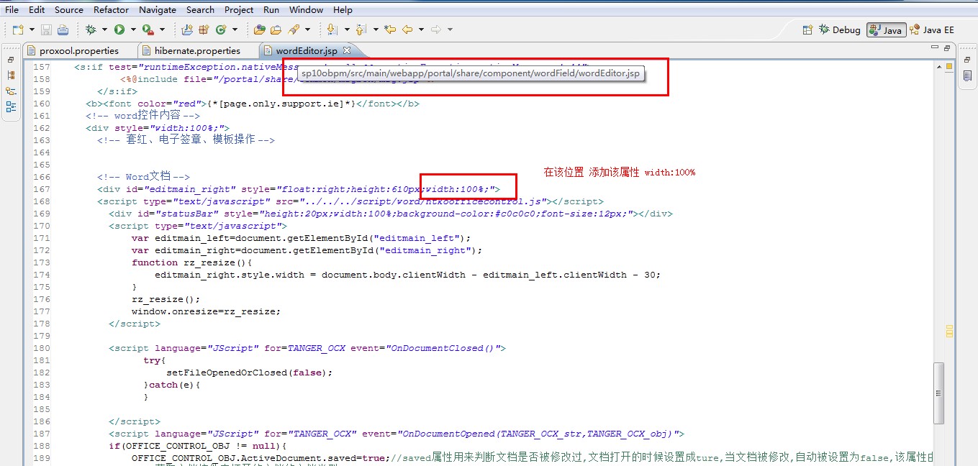Click the New Java Class icon
The height and width of the screenshot is (466, 978).
tap(221, 29)
